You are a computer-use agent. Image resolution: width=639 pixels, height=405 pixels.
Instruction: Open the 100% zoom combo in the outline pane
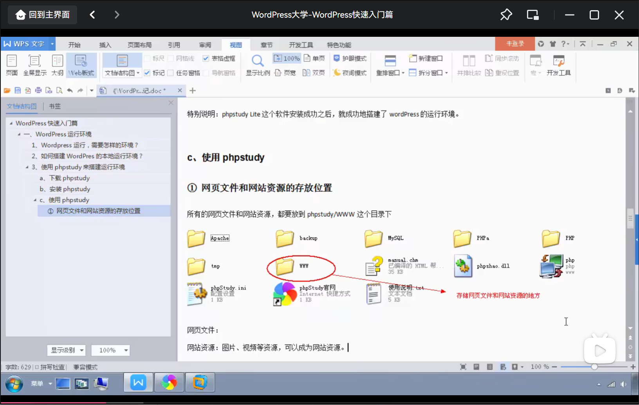pos(110,350)
